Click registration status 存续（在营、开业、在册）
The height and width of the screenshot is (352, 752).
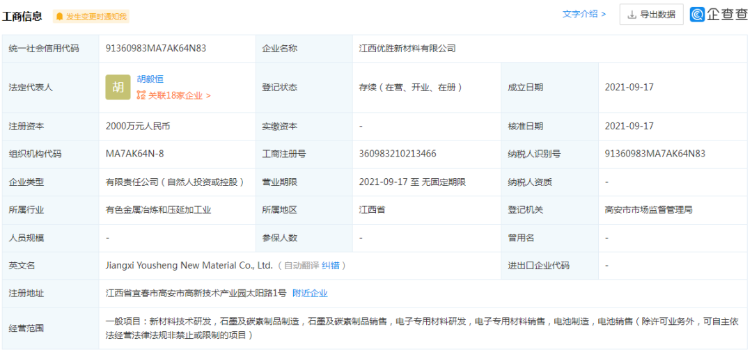point(410,88)
